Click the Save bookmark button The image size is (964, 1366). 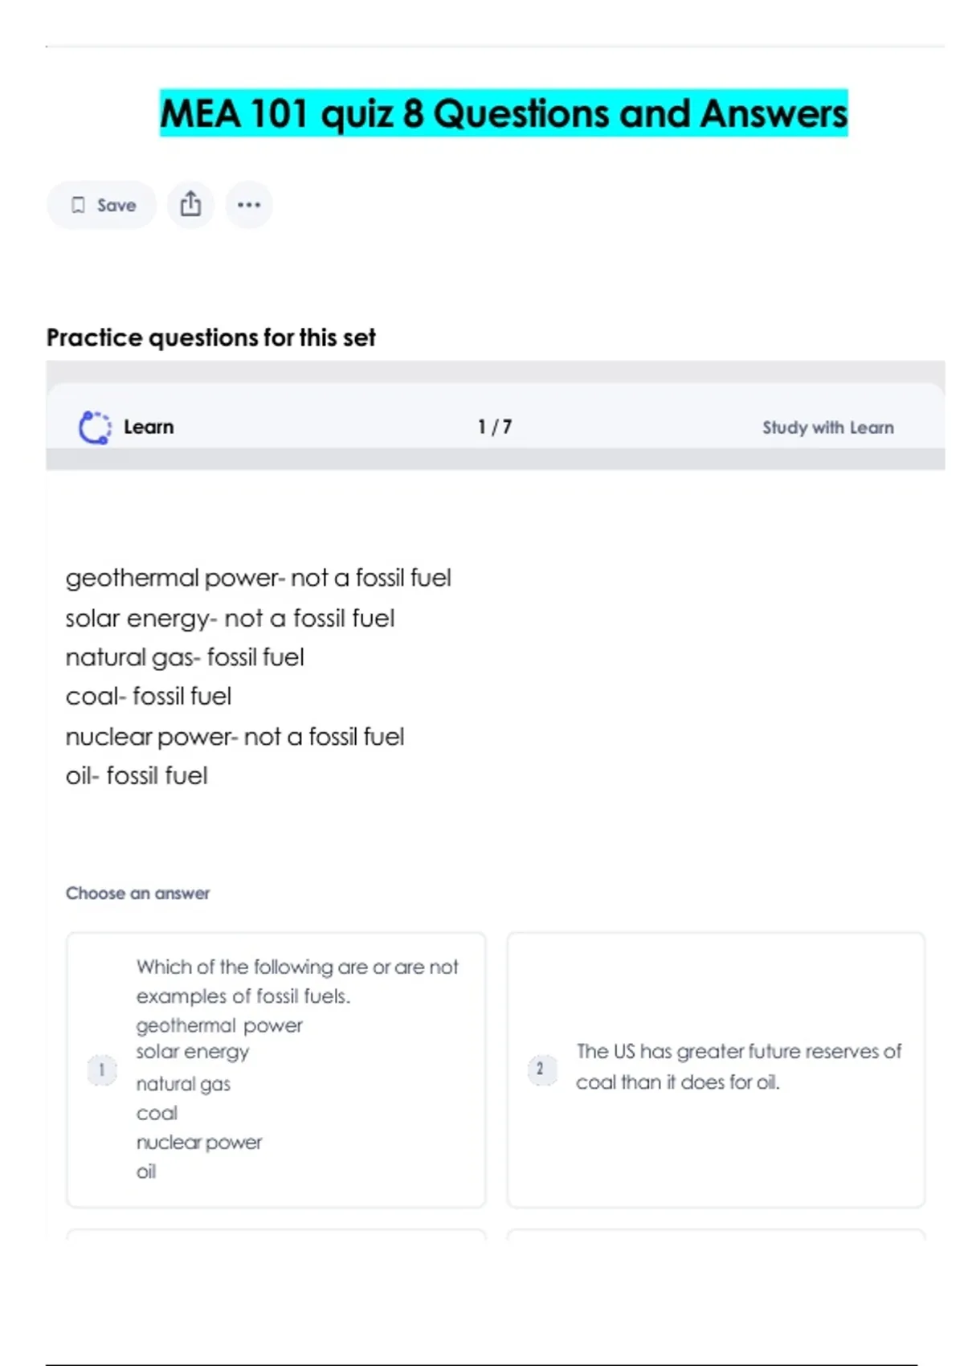101,205
